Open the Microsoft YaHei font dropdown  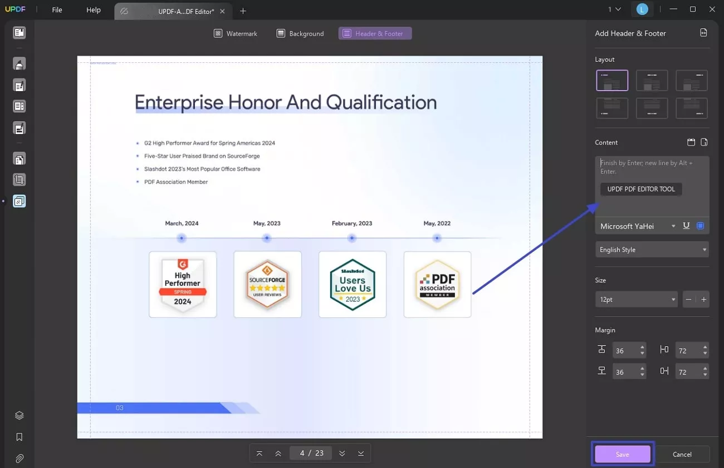[637, 226]
